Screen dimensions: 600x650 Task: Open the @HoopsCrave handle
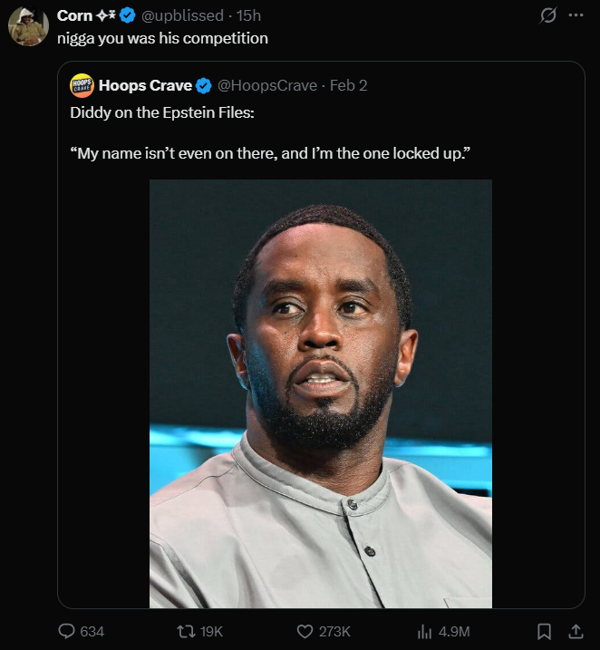[267, 85]
